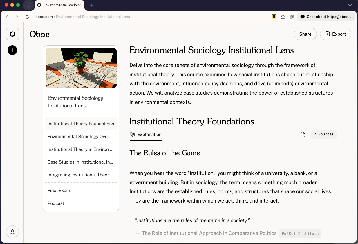Viewport: 358px width, 244px height.
Task: Expand the Case Studies in Institutional section
Action: click(x=80, y=162)
